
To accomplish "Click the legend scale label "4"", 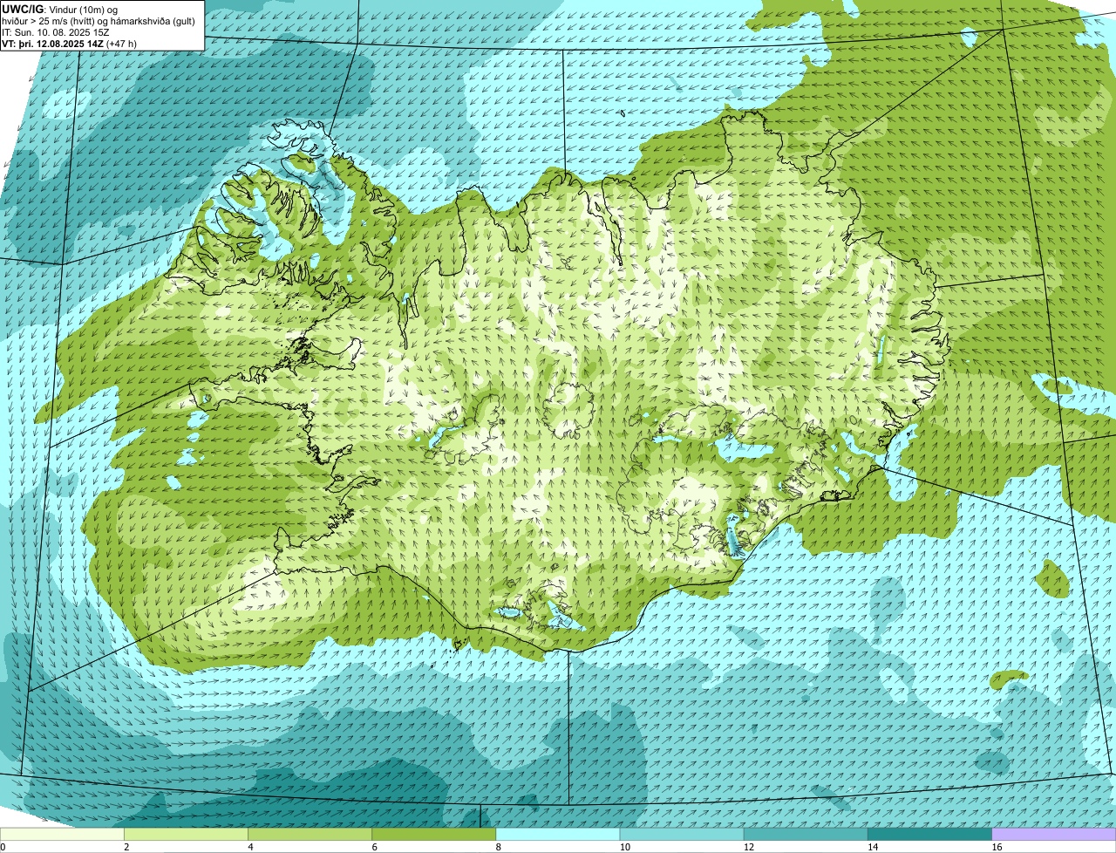I will pos(250,847).
